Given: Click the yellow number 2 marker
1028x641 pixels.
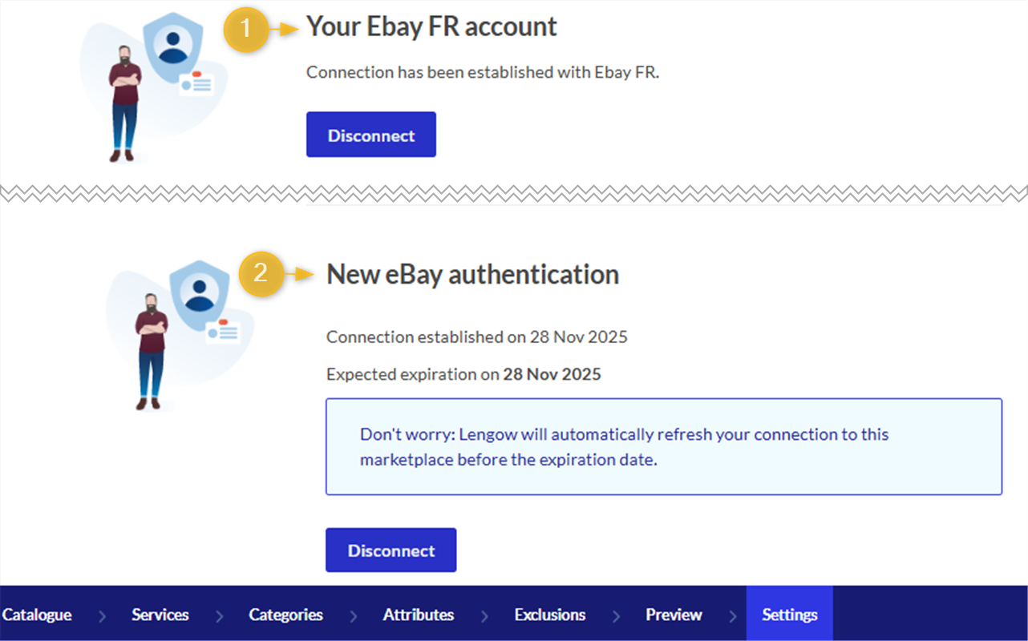Looking at the screenshot, I should click(x=261, y=274).
